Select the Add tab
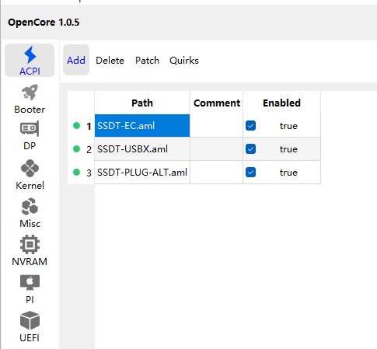Viewport: 377px width, 349px height. click(76, 60)
